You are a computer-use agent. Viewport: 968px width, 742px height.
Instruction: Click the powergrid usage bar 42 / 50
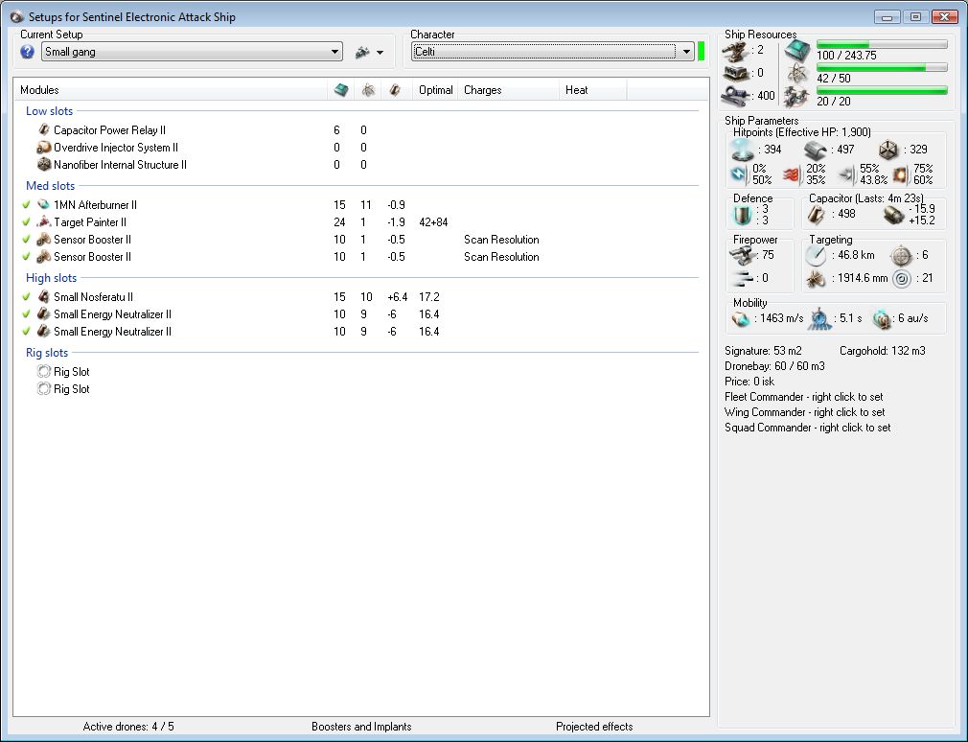point(882,67)
